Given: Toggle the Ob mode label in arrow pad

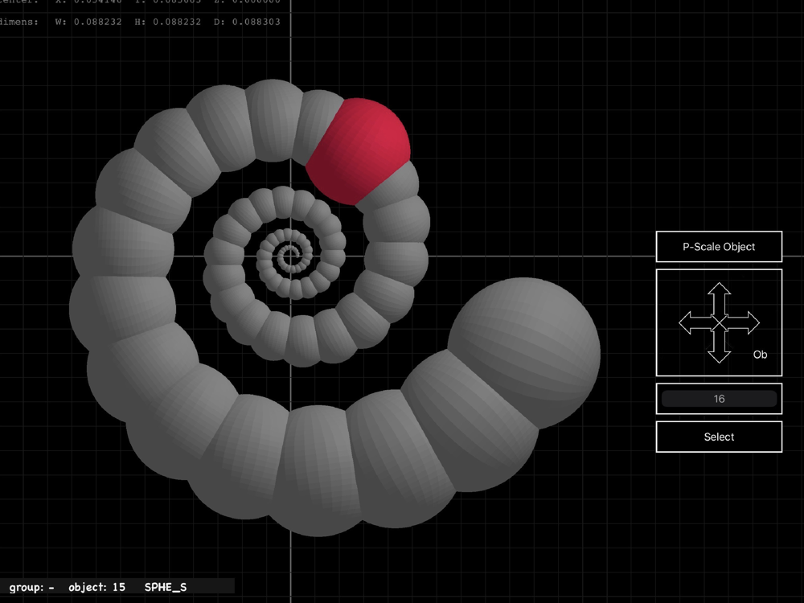Looking at the screenshot, I should click(760, 355).
